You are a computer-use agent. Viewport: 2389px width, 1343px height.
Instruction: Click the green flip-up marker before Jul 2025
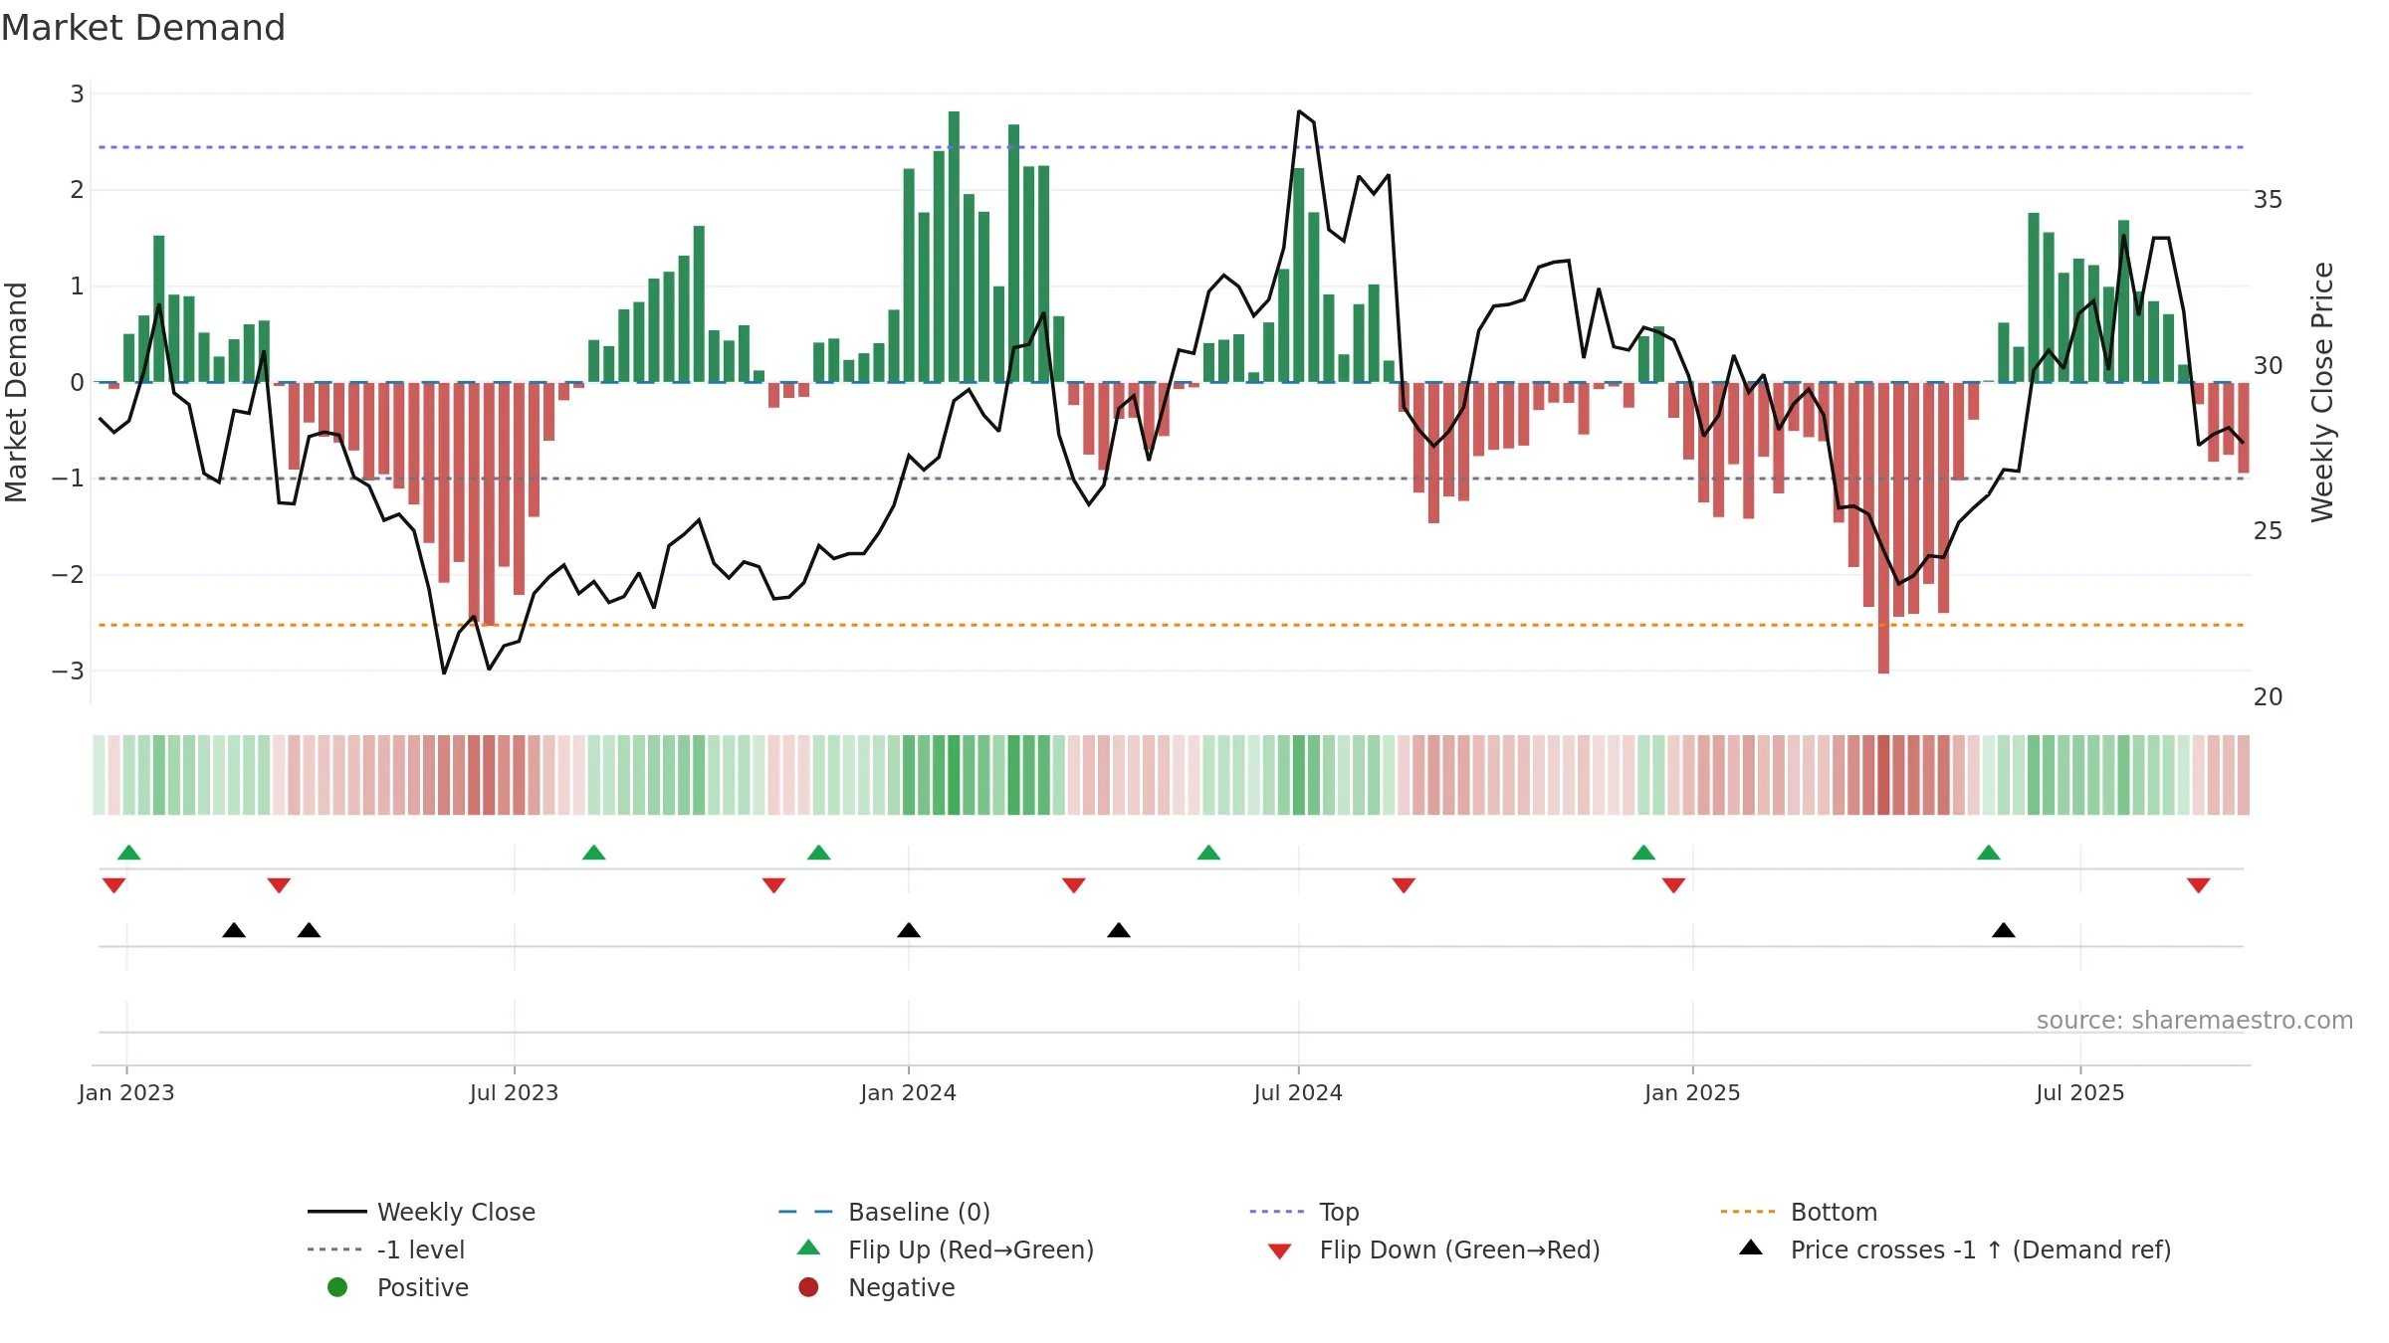coord(1989,853)
